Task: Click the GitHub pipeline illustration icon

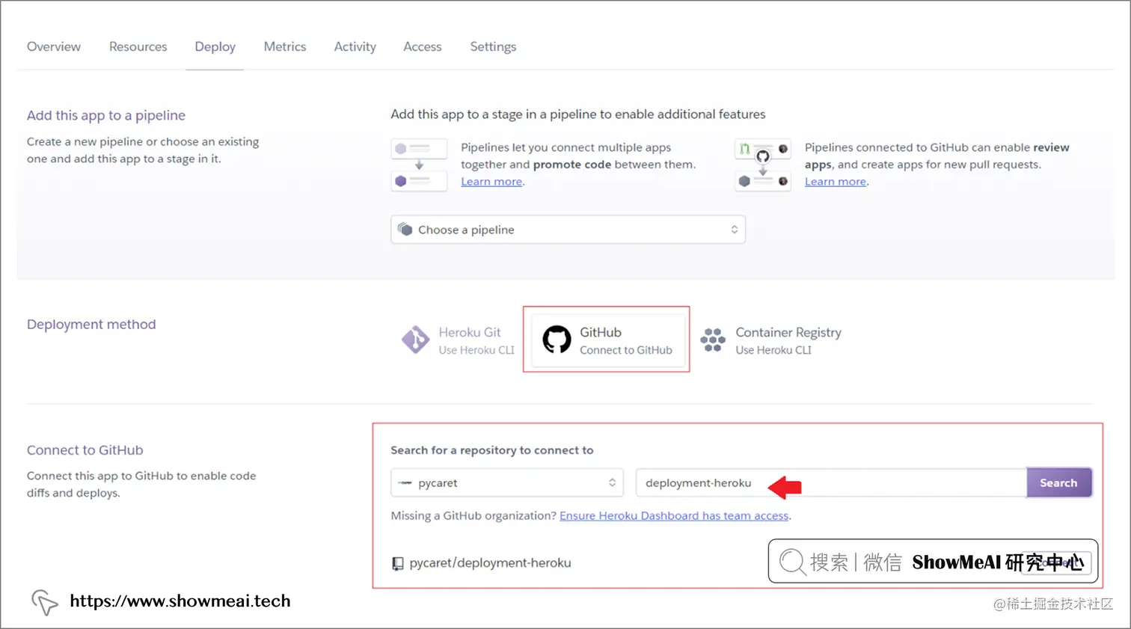Action: point(763,165)
